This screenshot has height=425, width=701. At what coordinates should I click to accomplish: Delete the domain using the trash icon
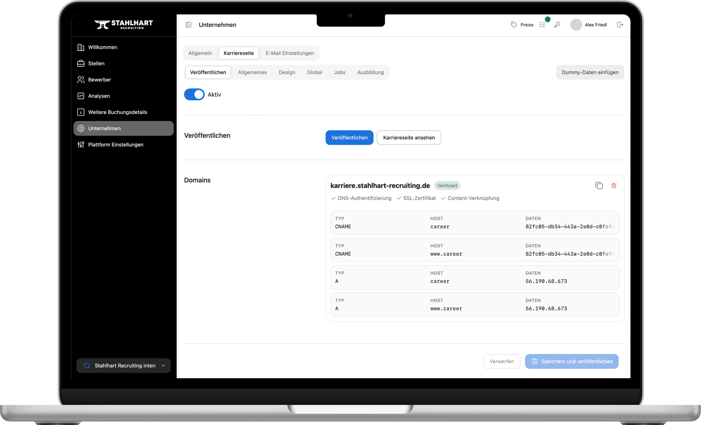(614, 186)
